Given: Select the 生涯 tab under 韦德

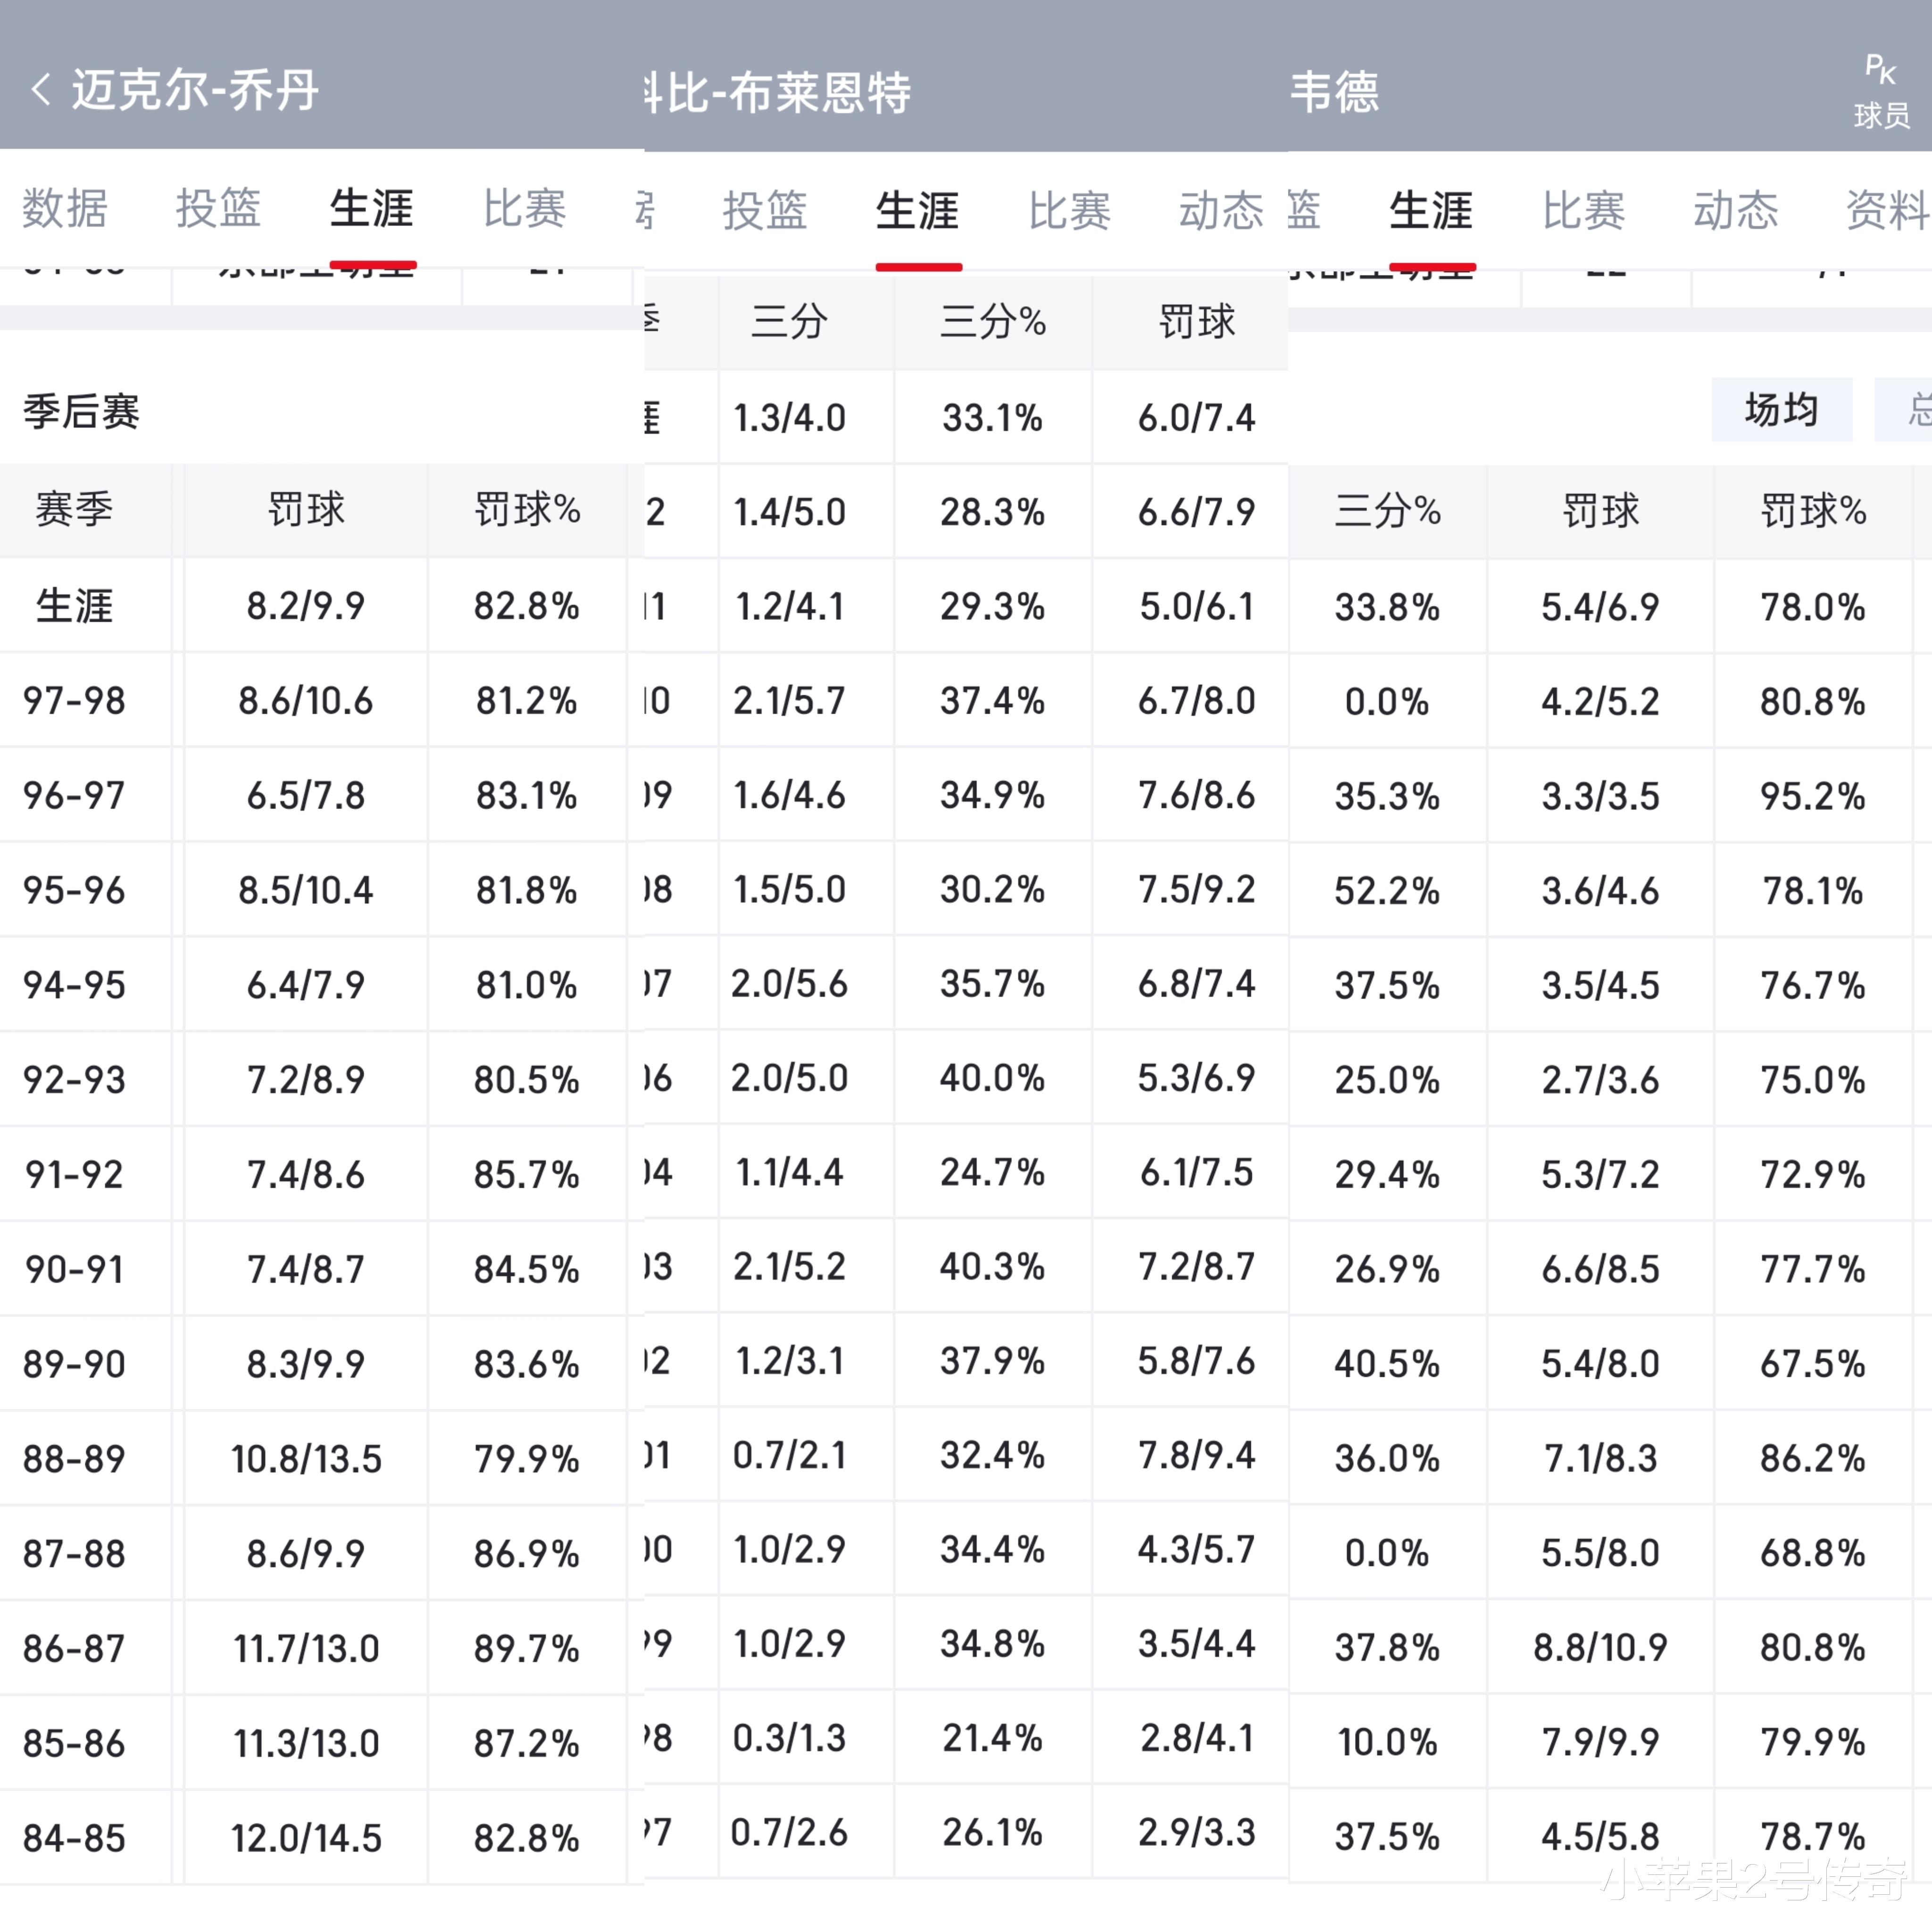Looking at the screenshot, I should tap(1430, 211).
